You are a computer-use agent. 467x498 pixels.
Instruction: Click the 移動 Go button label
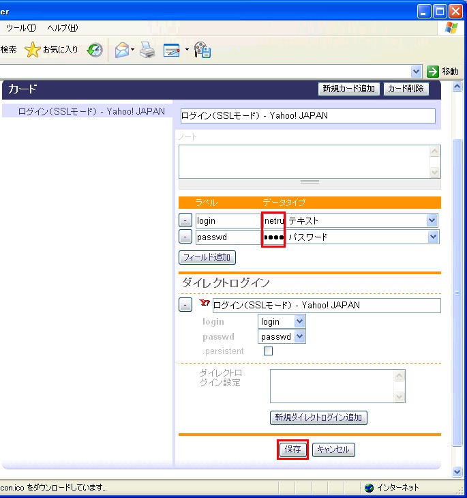450,72
